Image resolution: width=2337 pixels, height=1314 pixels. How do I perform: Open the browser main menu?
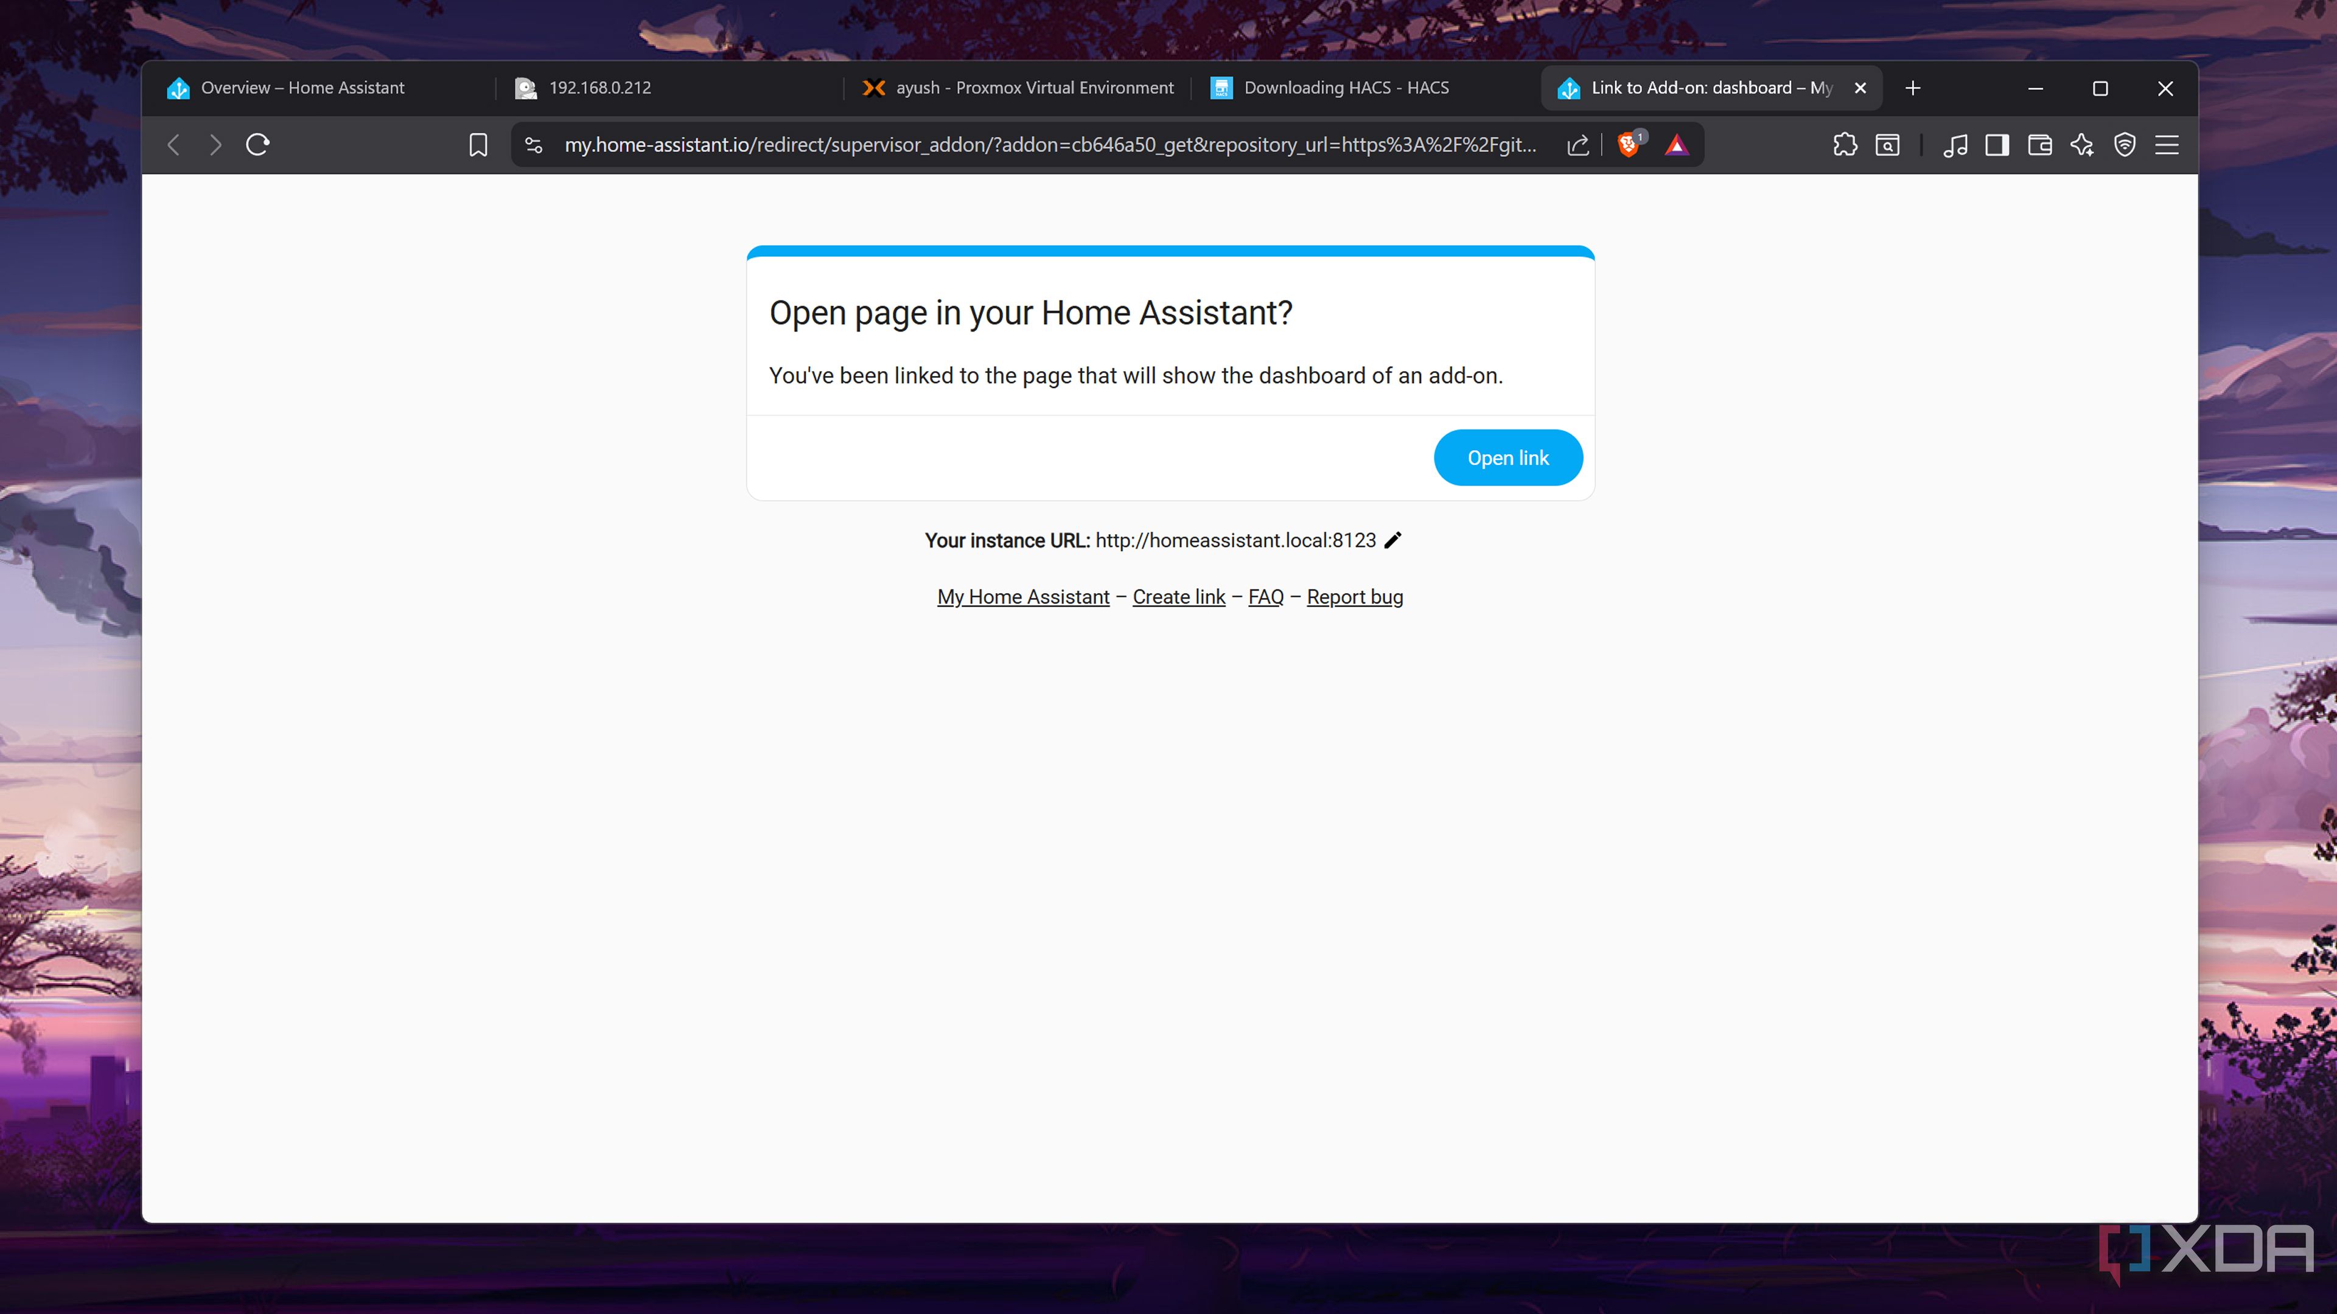(2167, 145)
